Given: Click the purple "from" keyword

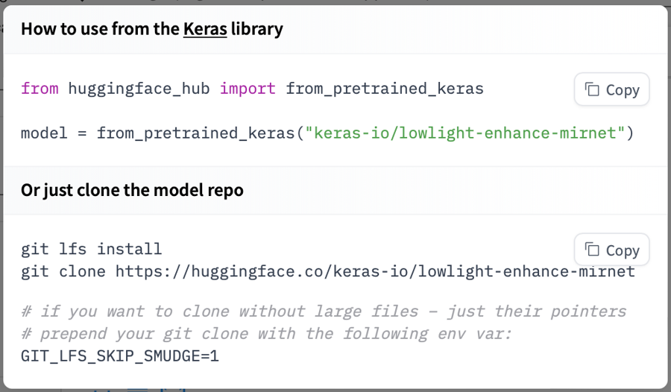Looking at the screenshot, I should pos(40,89).
